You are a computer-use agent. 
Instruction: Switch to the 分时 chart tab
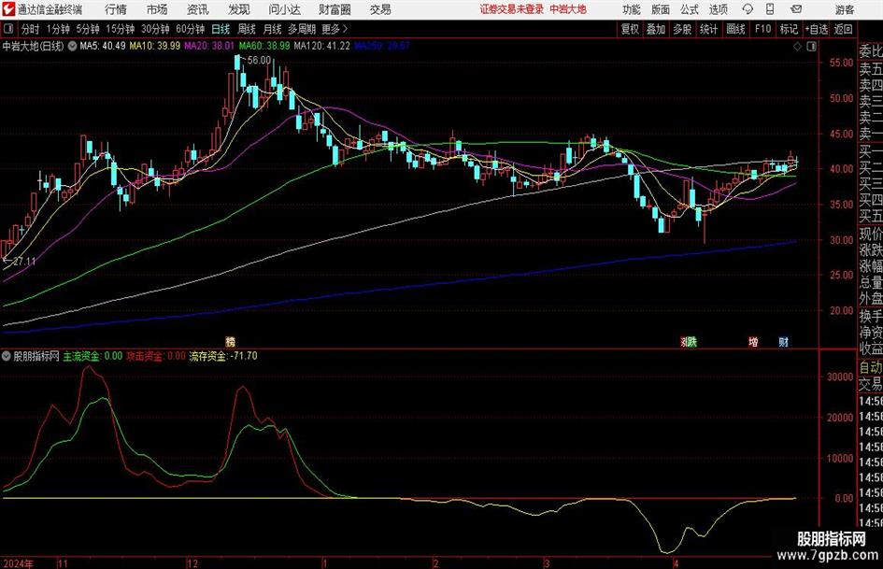tap(31, 29)
